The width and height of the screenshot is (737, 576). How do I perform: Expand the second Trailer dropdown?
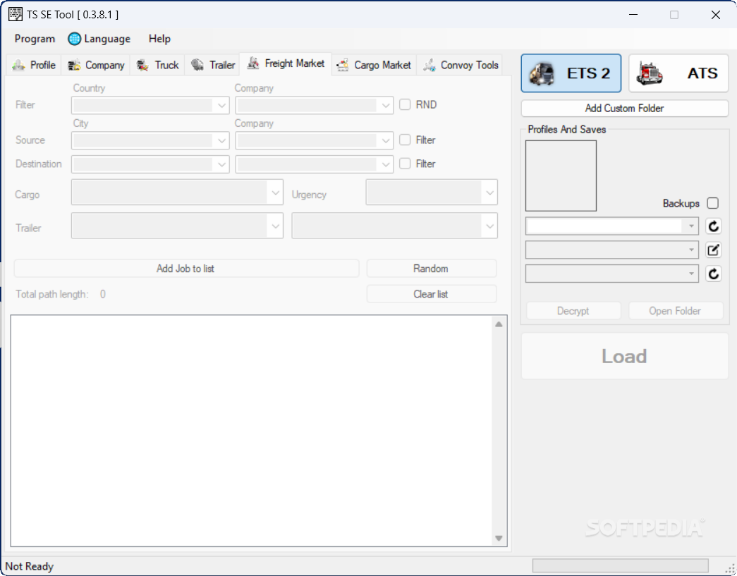point(394,226)
